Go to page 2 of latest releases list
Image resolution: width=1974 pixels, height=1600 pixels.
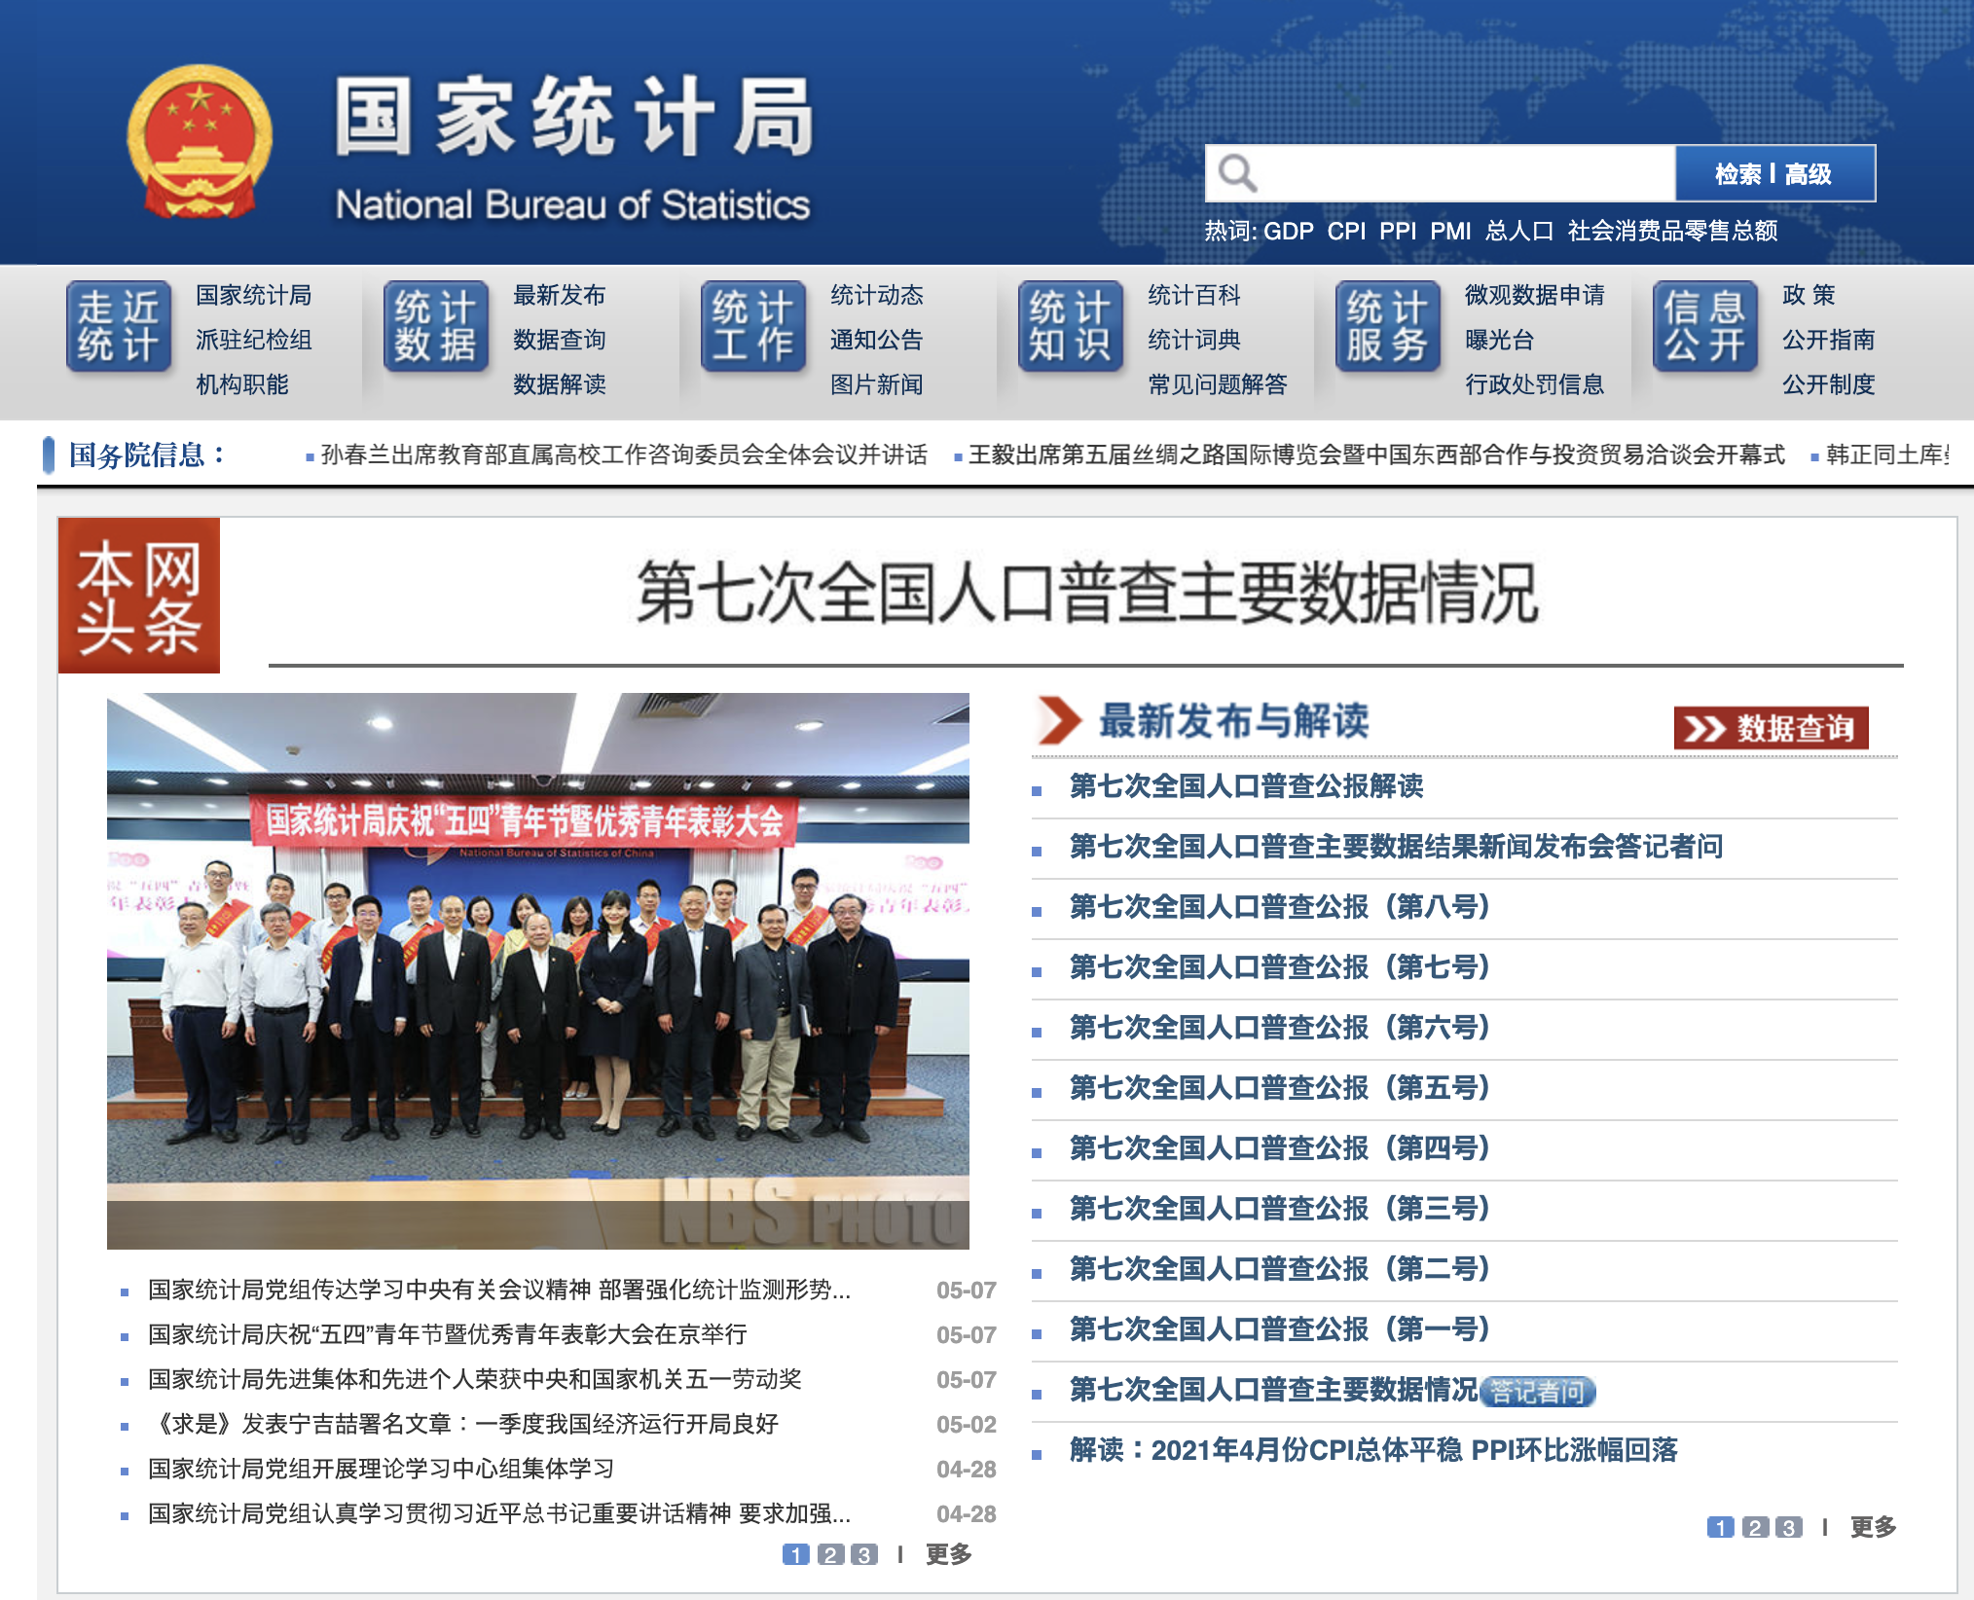coord(1755,1527)
